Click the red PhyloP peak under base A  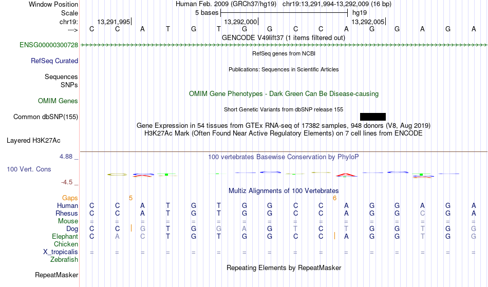[346, 175]
